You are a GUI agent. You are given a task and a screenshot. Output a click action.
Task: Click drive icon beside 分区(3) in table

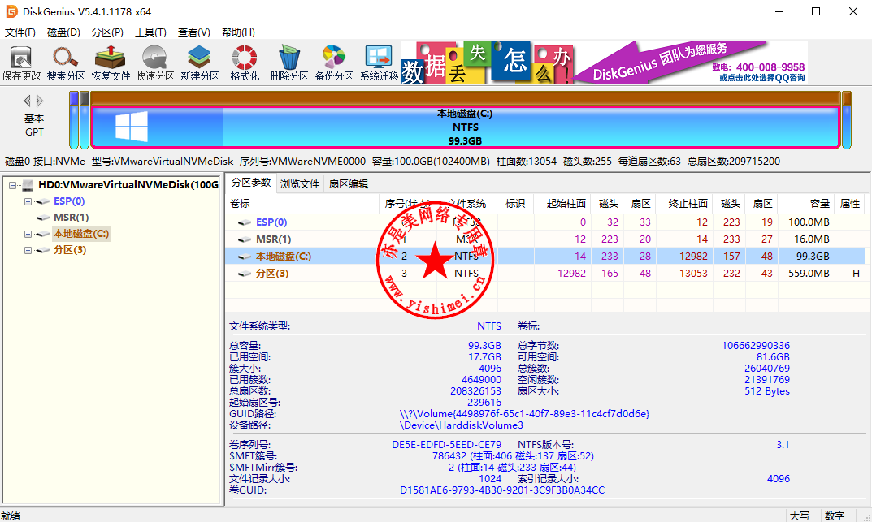[245, 274]
